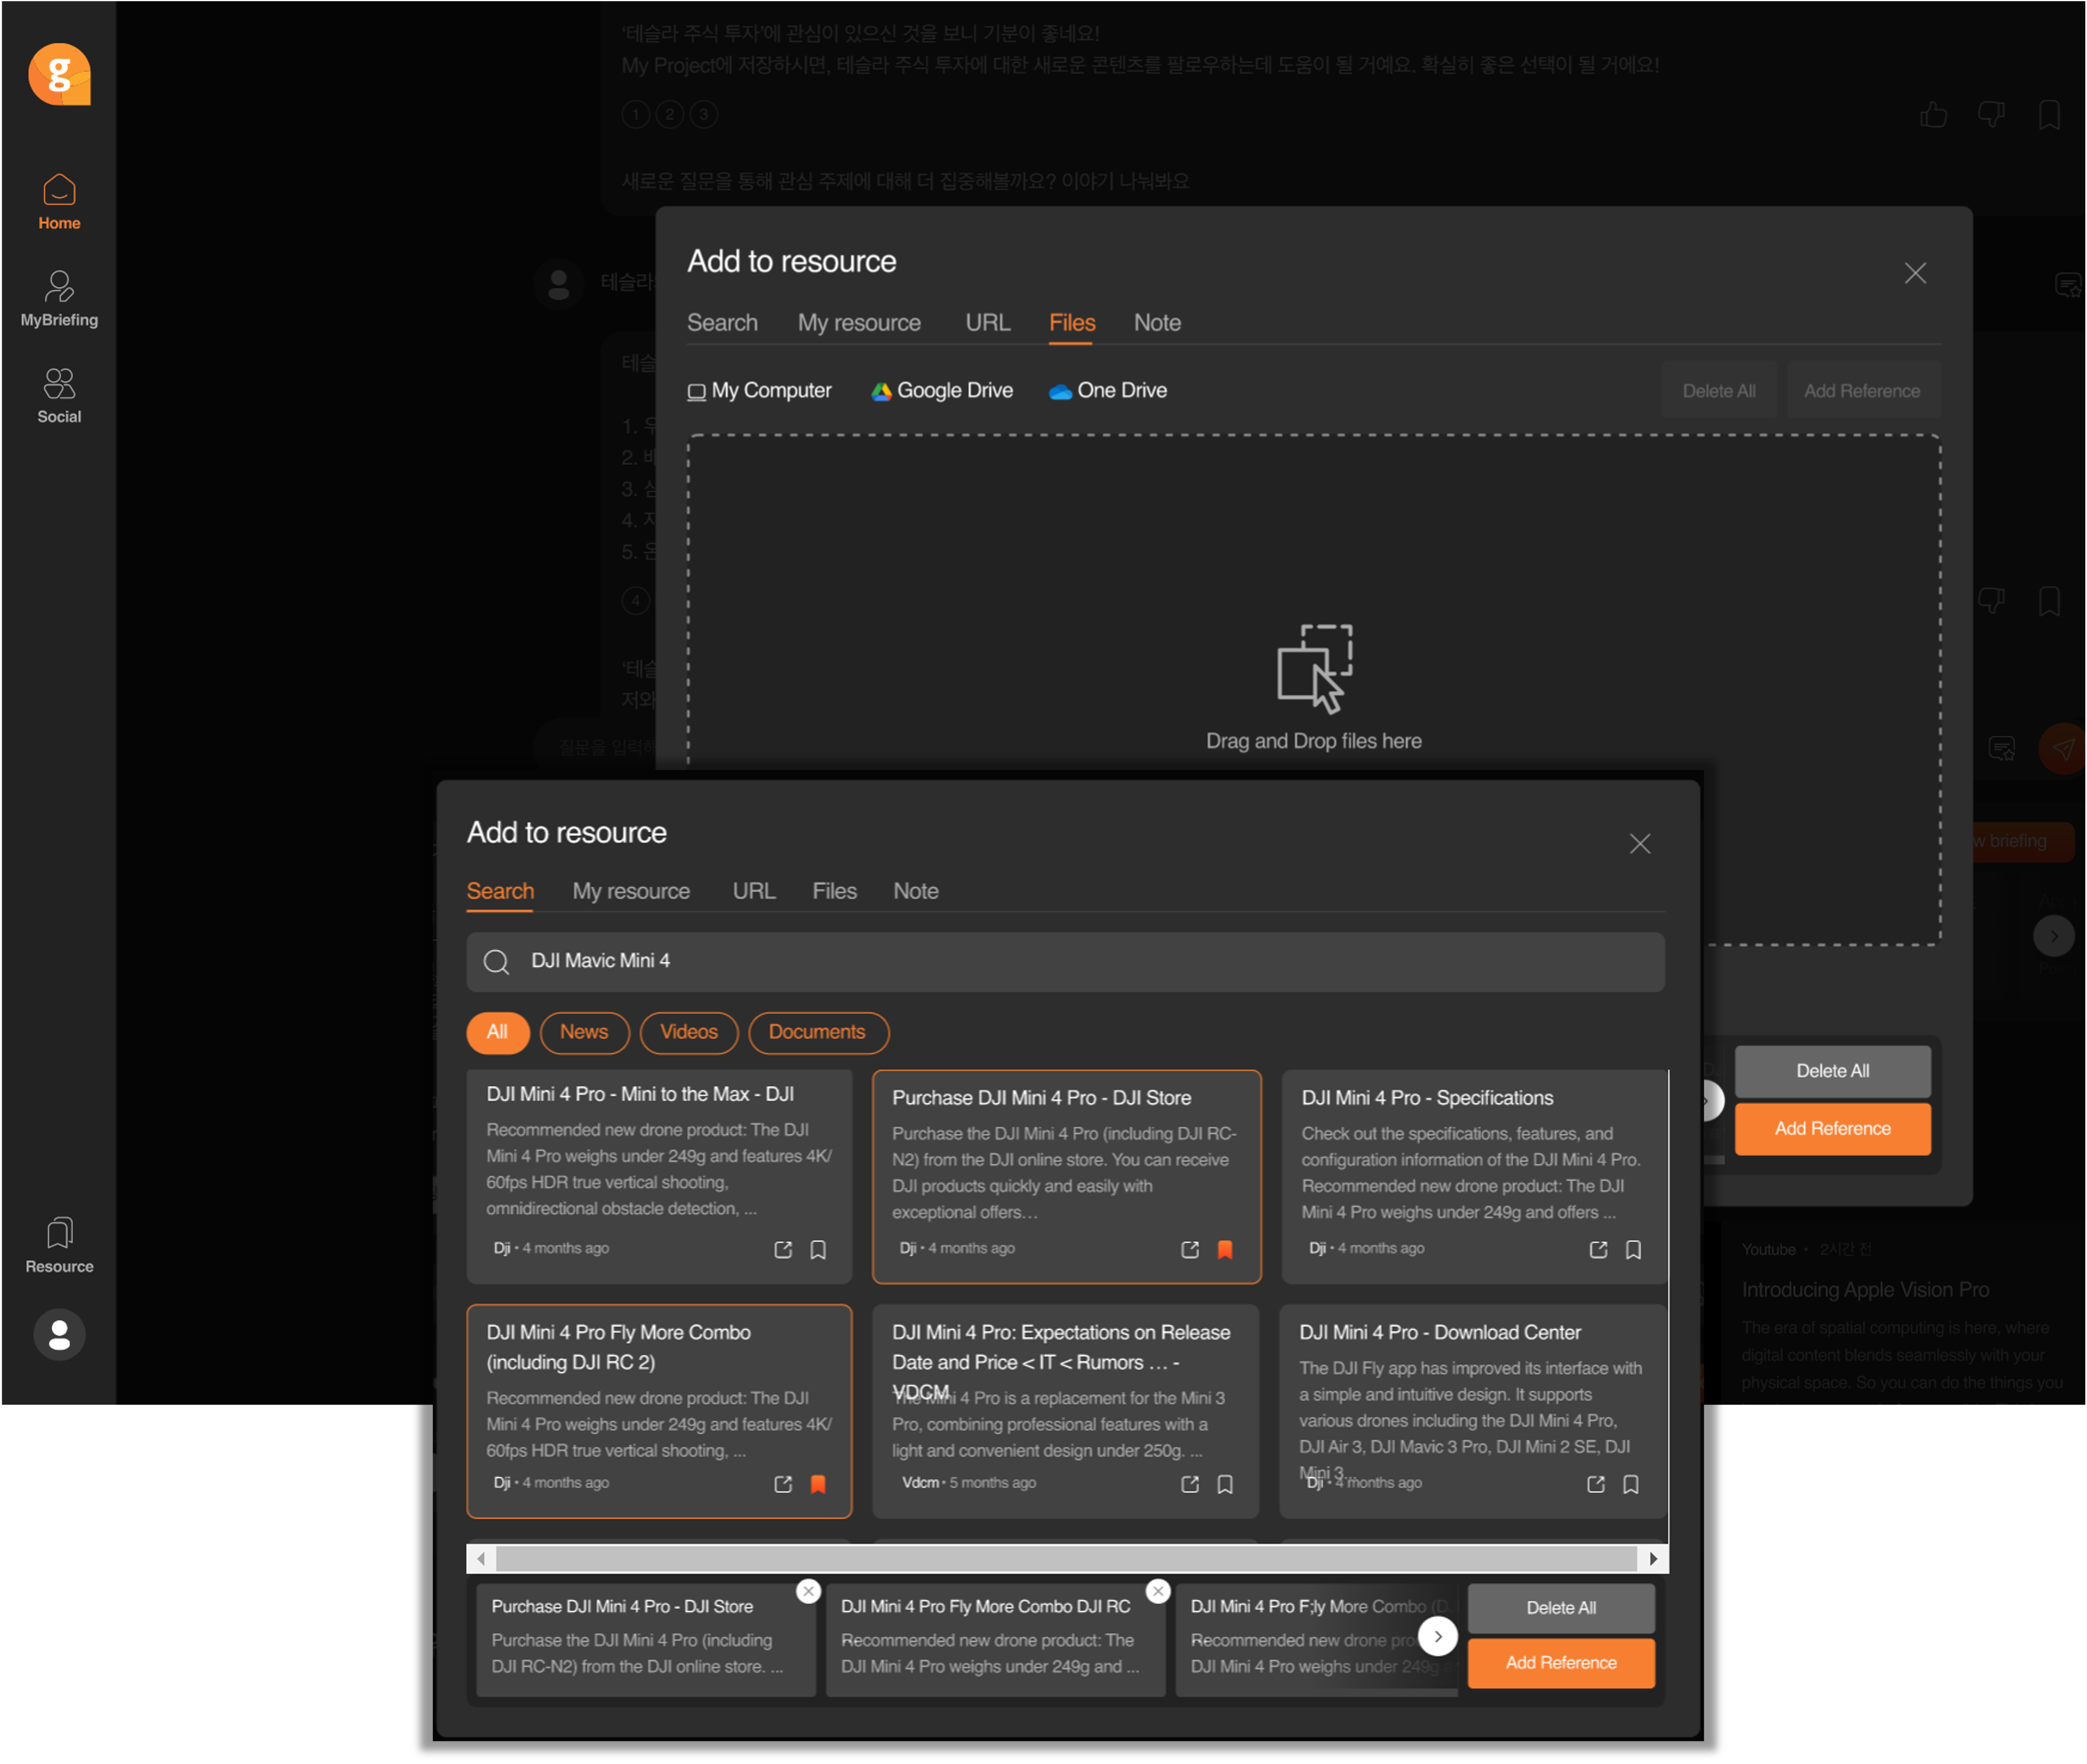Click the user profile avatar in the sidebar
The height and width of the screenshot is (1764, 2087).
click(59, 1334)
